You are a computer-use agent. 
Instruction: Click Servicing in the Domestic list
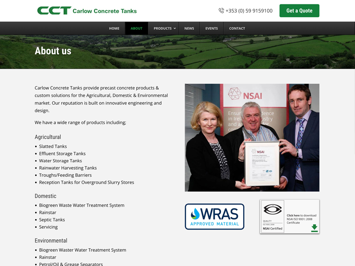click(x=48, y=227)
